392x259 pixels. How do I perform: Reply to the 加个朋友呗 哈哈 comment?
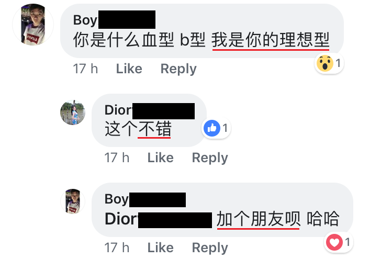pyautogui.click(x=210, y=248)
